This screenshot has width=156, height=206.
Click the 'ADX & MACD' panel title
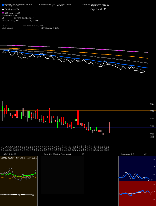point(10,154)
